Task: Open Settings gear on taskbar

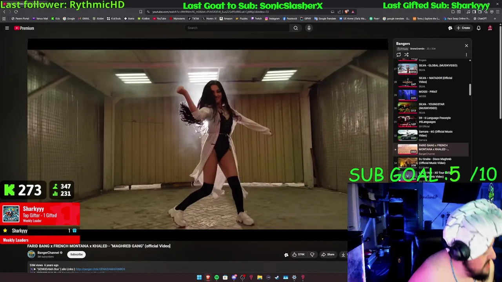Action: tap(294, 277)
